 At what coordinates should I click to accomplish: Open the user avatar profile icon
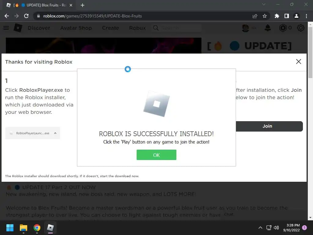(x=245, y=28)
